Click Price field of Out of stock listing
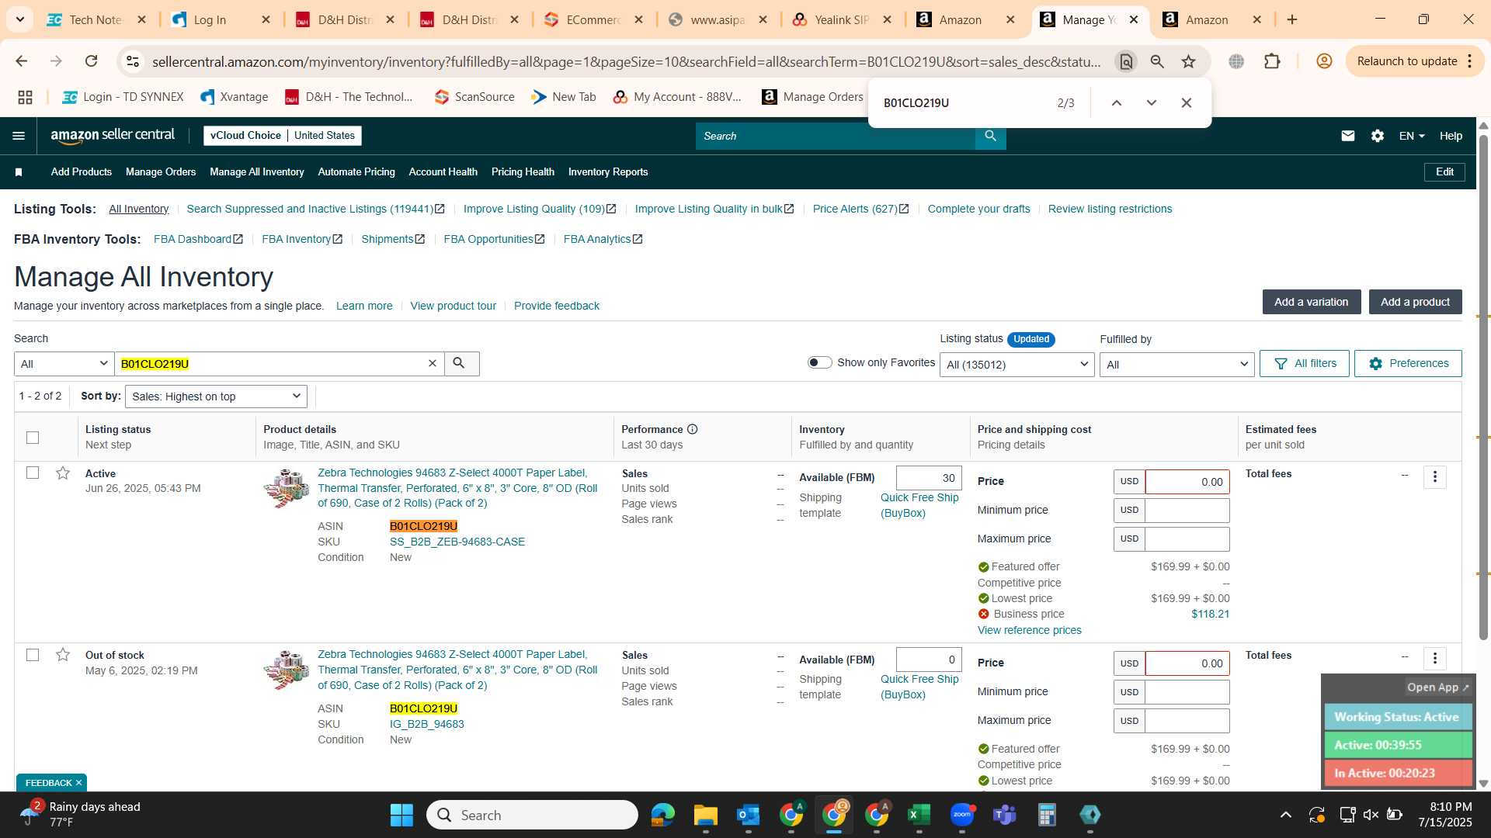The image size is (1491, 838). click(1187, 663)
